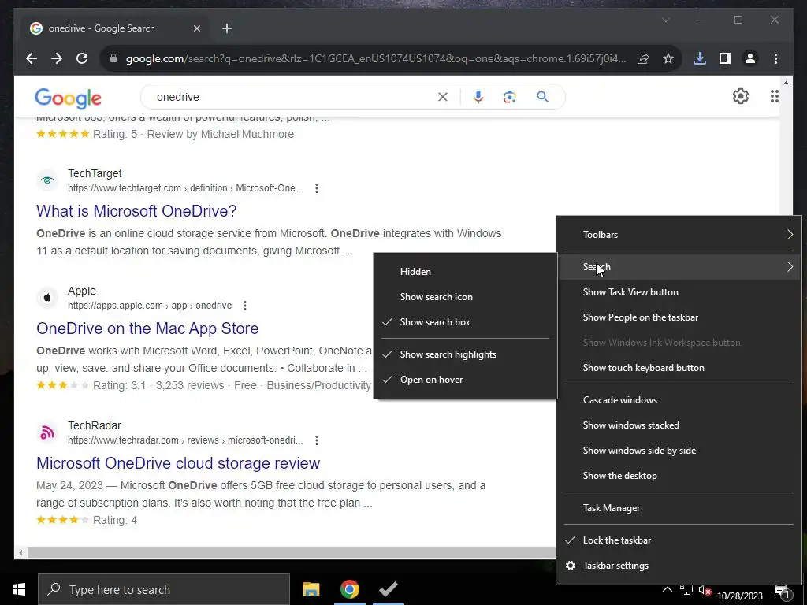Click the Chrome taskbar icon

pyautogui.click(x=349, y=589)
